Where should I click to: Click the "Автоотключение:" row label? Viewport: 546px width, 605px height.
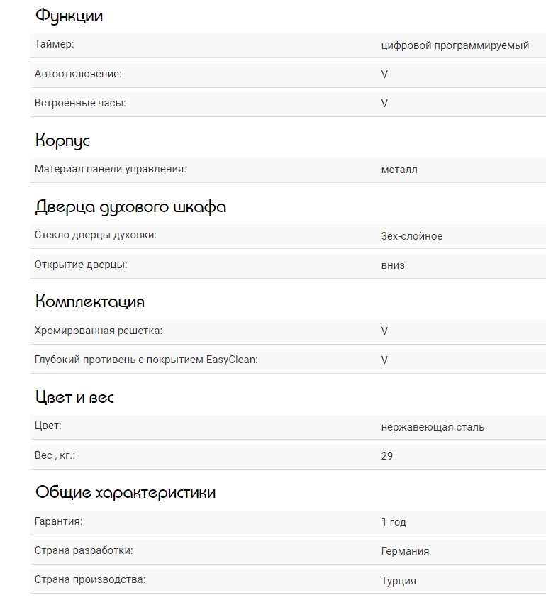(78, 74)
